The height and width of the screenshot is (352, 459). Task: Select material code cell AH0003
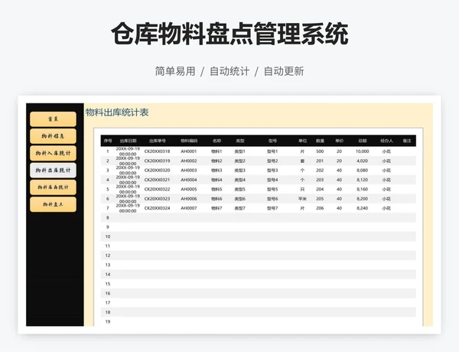click(189, 170)
